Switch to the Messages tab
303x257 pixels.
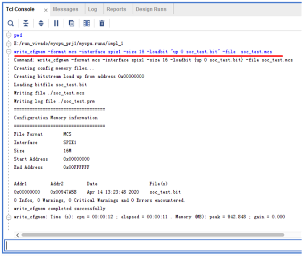coord(66,9)
